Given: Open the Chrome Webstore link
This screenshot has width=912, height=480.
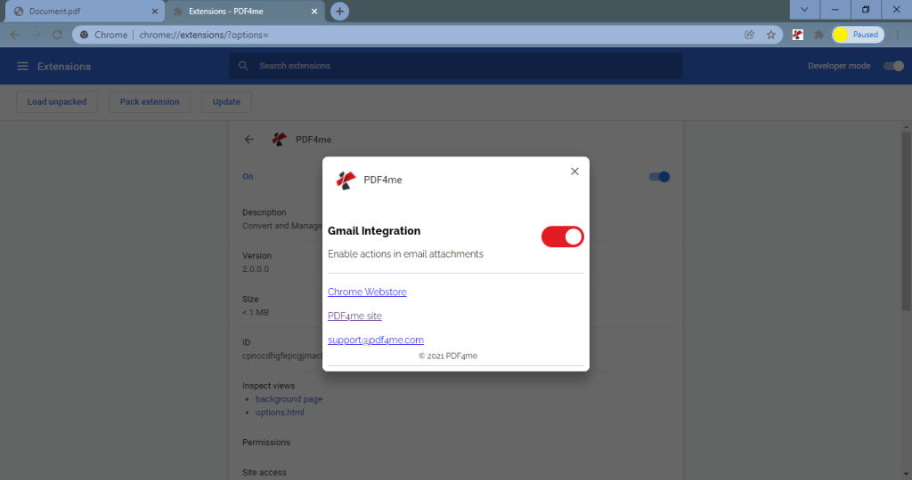Looking at the screenshot, I should point(367,292).
